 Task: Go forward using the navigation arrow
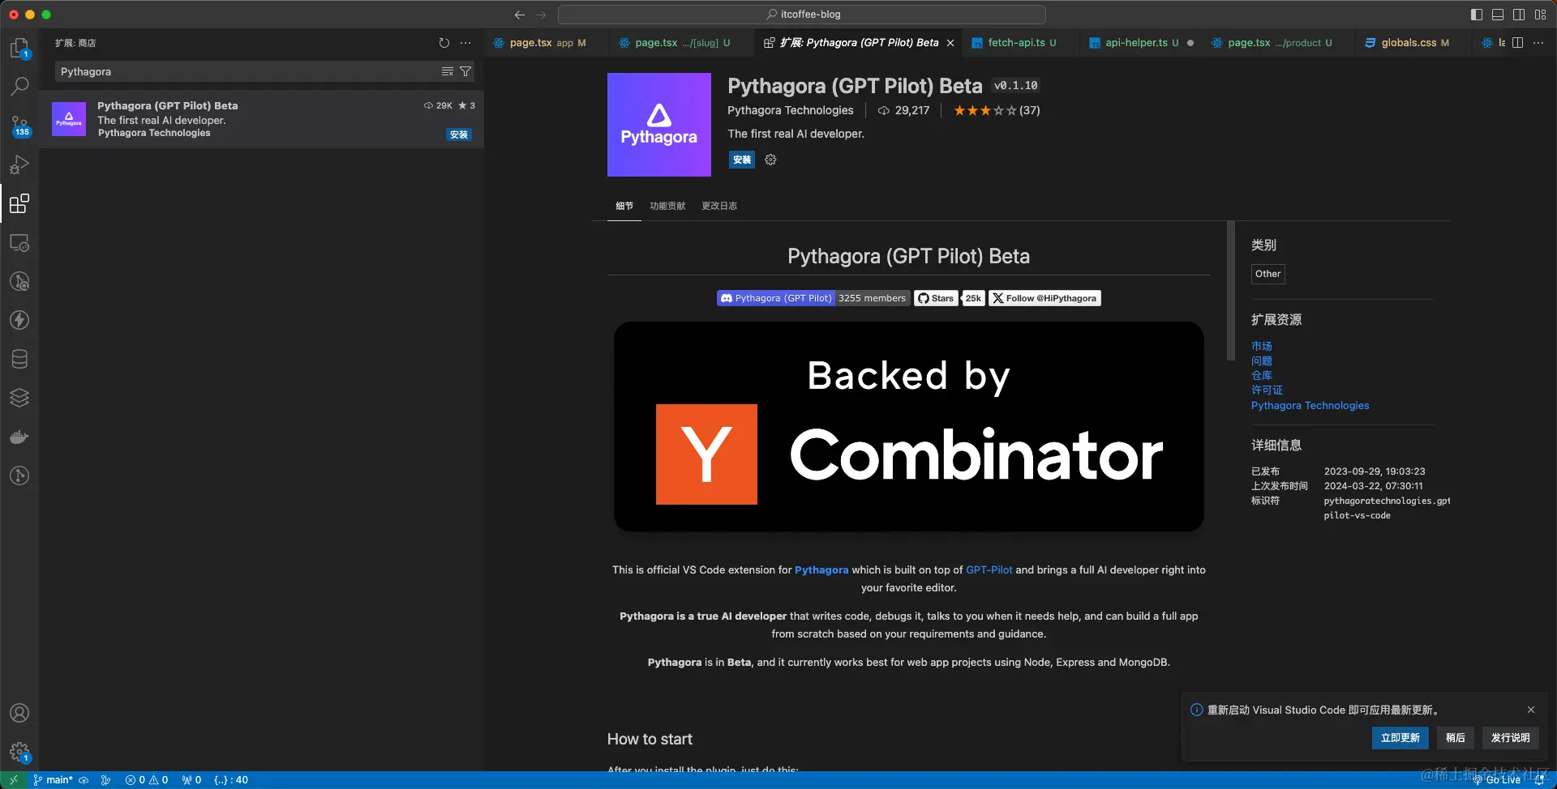(x=541, y=15)
